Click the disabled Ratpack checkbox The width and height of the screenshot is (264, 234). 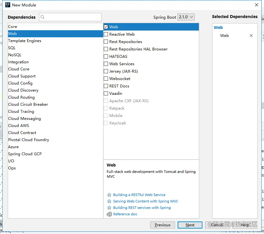(106, 108)
